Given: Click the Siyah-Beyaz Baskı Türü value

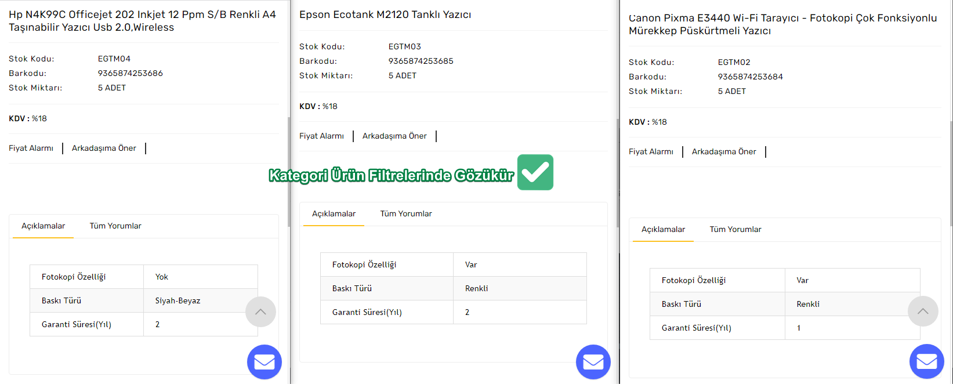Looking at the screenshot, I should pyautogui.click(x=177, y=300).
